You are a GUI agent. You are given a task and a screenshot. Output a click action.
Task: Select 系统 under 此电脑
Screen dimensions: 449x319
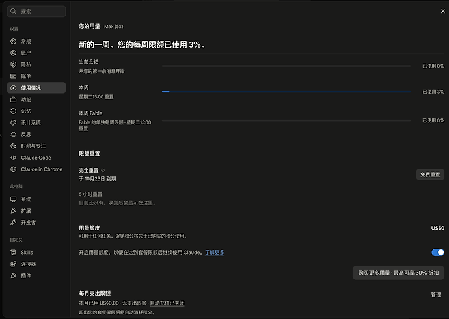coord(36,199)
